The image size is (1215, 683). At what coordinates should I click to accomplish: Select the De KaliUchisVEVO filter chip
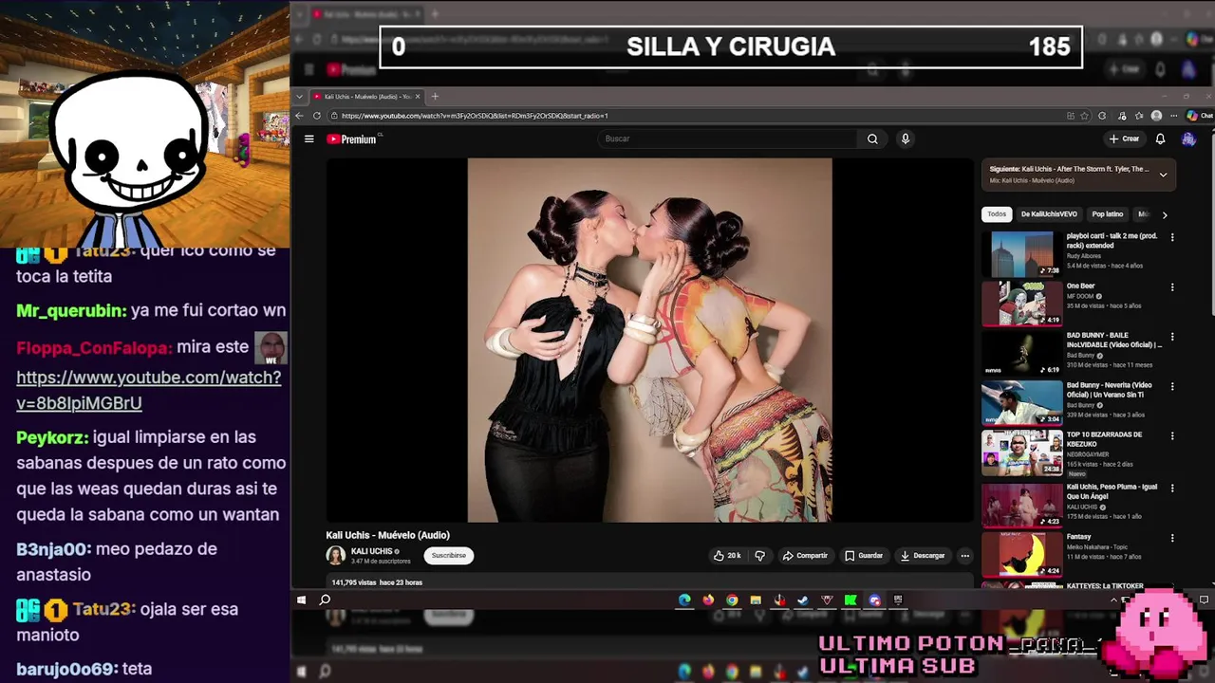click(1049, 214)
